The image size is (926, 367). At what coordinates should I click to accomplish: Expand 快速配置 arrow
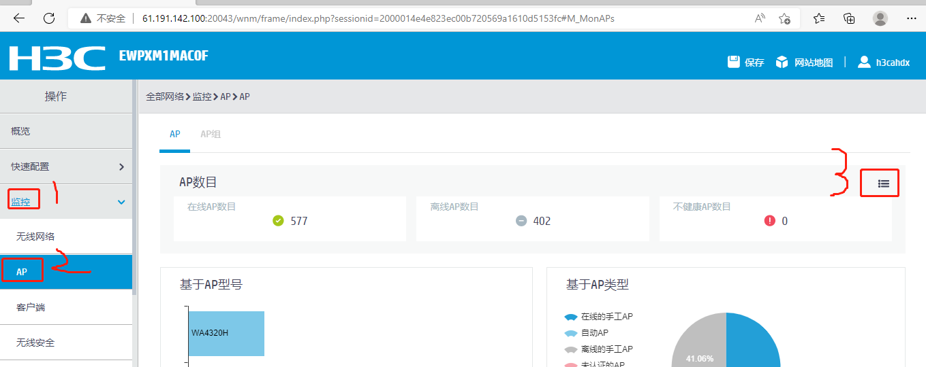tap(121, 167)
